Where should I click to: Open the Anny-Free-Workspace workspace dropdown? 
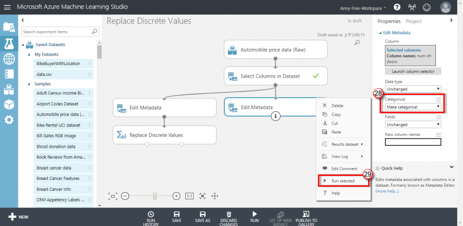pos(363,8)
